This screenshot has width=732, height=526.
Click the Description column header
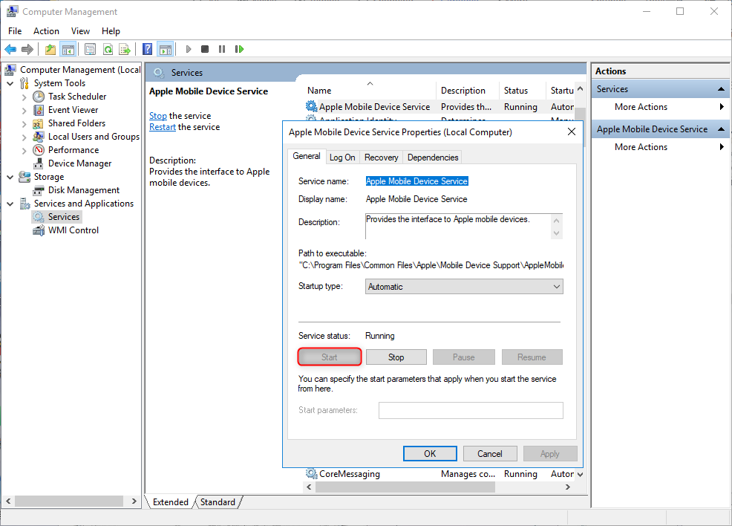[x=468, y=90]
